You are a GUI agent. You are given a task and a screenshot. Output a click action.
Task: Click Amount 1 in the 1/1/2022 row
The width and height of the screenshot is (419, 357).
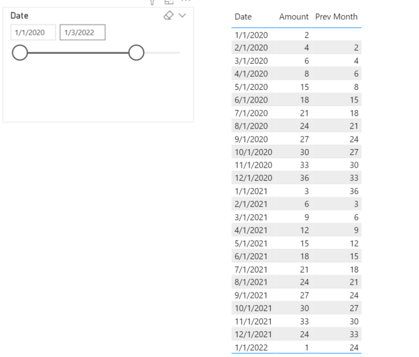[x=307, y=347]
